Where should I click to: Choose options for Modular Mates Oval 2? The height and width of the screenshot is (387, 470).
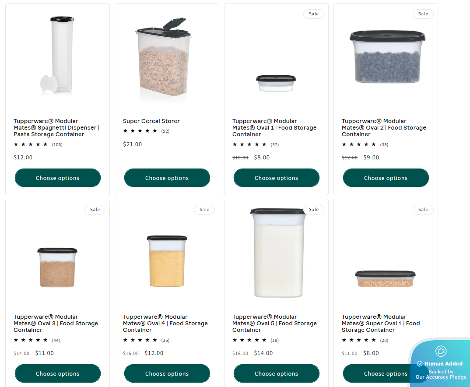tap(386, 178)
